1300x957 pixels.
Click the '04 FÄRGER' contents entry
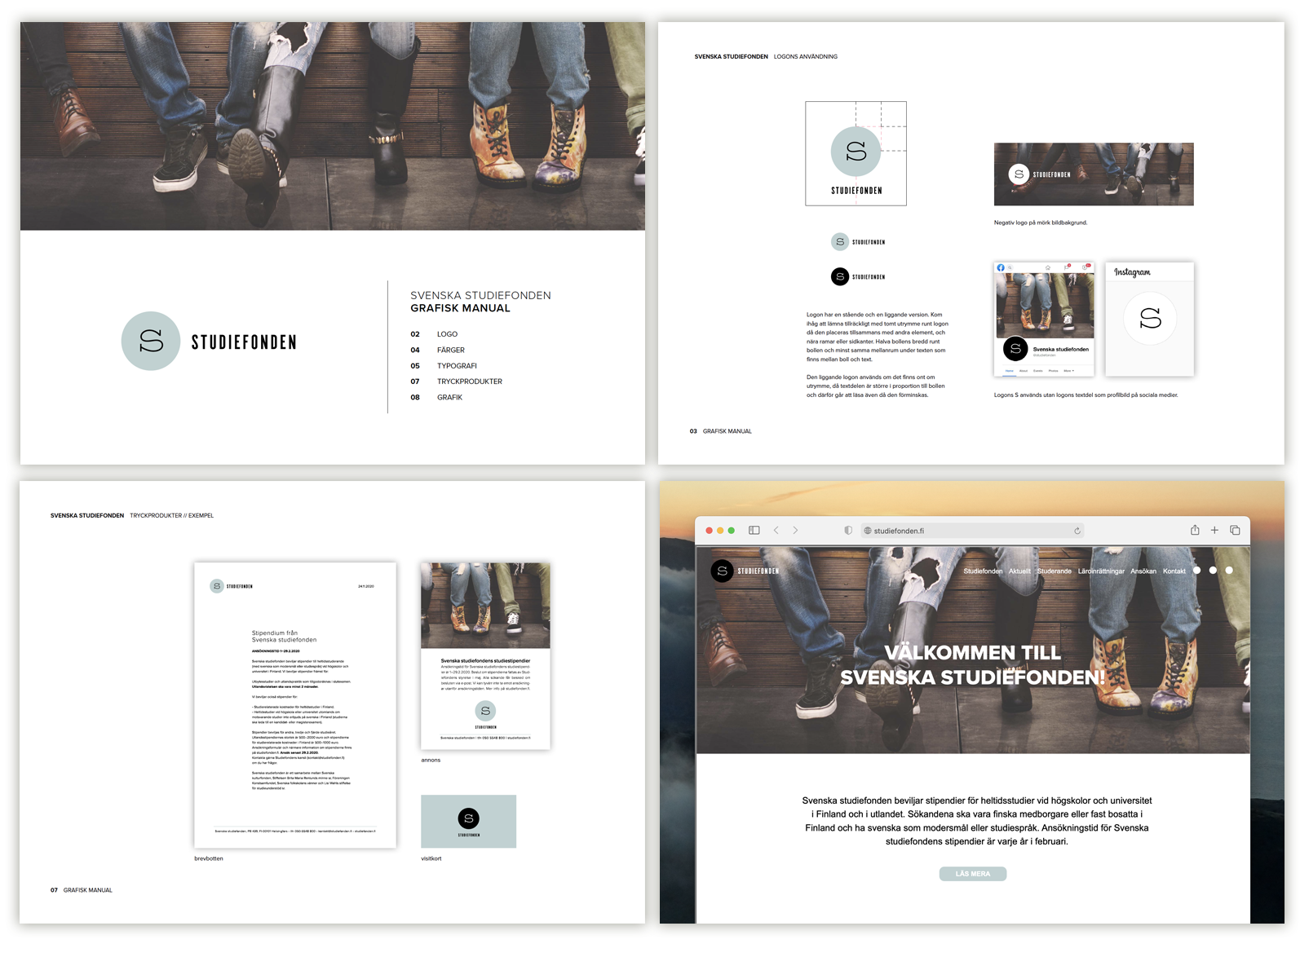(437, 350)
